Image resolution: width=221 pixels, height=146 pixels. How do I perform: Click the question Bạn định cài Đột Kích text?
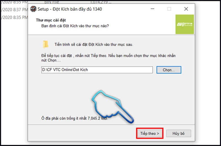(75, 26)
